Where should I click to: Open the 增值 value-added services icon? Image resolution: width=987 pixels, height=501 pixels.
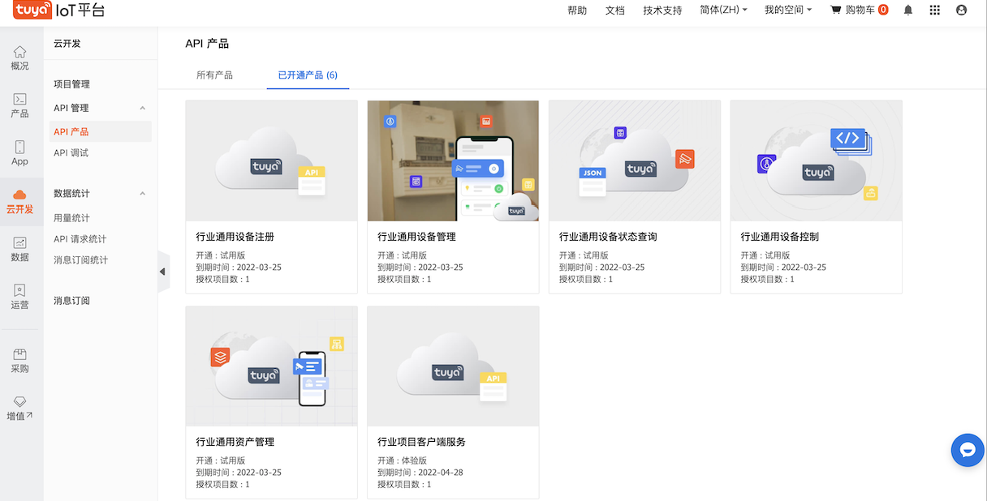19,408
